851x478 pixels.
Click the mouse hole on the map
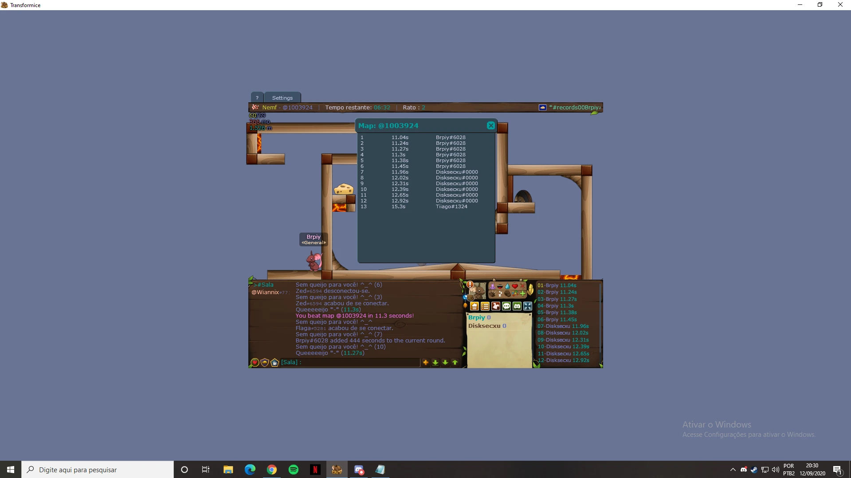coord(523,196)
